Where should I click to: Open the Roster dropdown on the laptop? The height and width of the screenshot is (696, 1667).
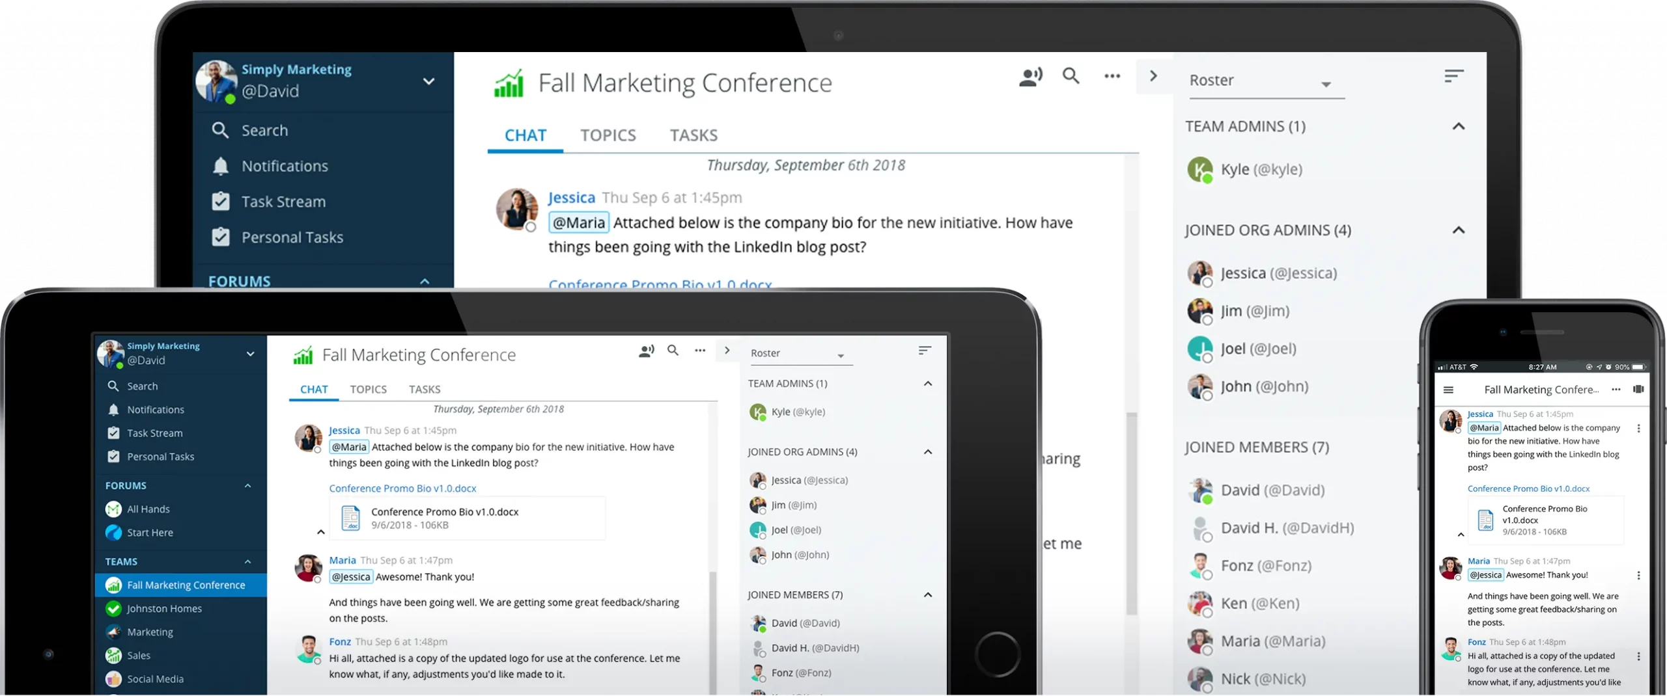coord(1266,81)
